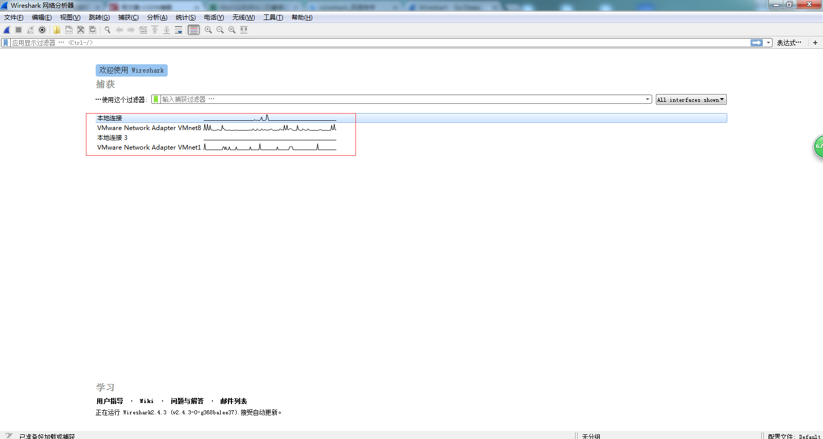Image resolution: width=823 pixels, height=439 pixels.
Task: Click into the display filter input field
Action: [380, 43]
